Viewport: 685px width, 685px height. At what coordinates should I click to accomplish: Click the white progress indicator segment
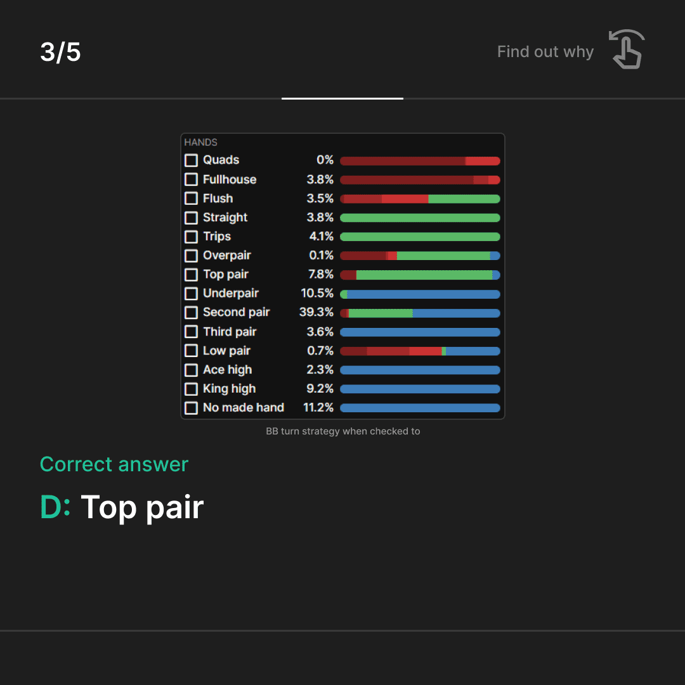click(342, 99)
